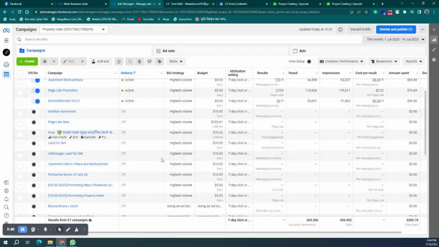
Task: Close the right side panel
Action: pos(434,29)
